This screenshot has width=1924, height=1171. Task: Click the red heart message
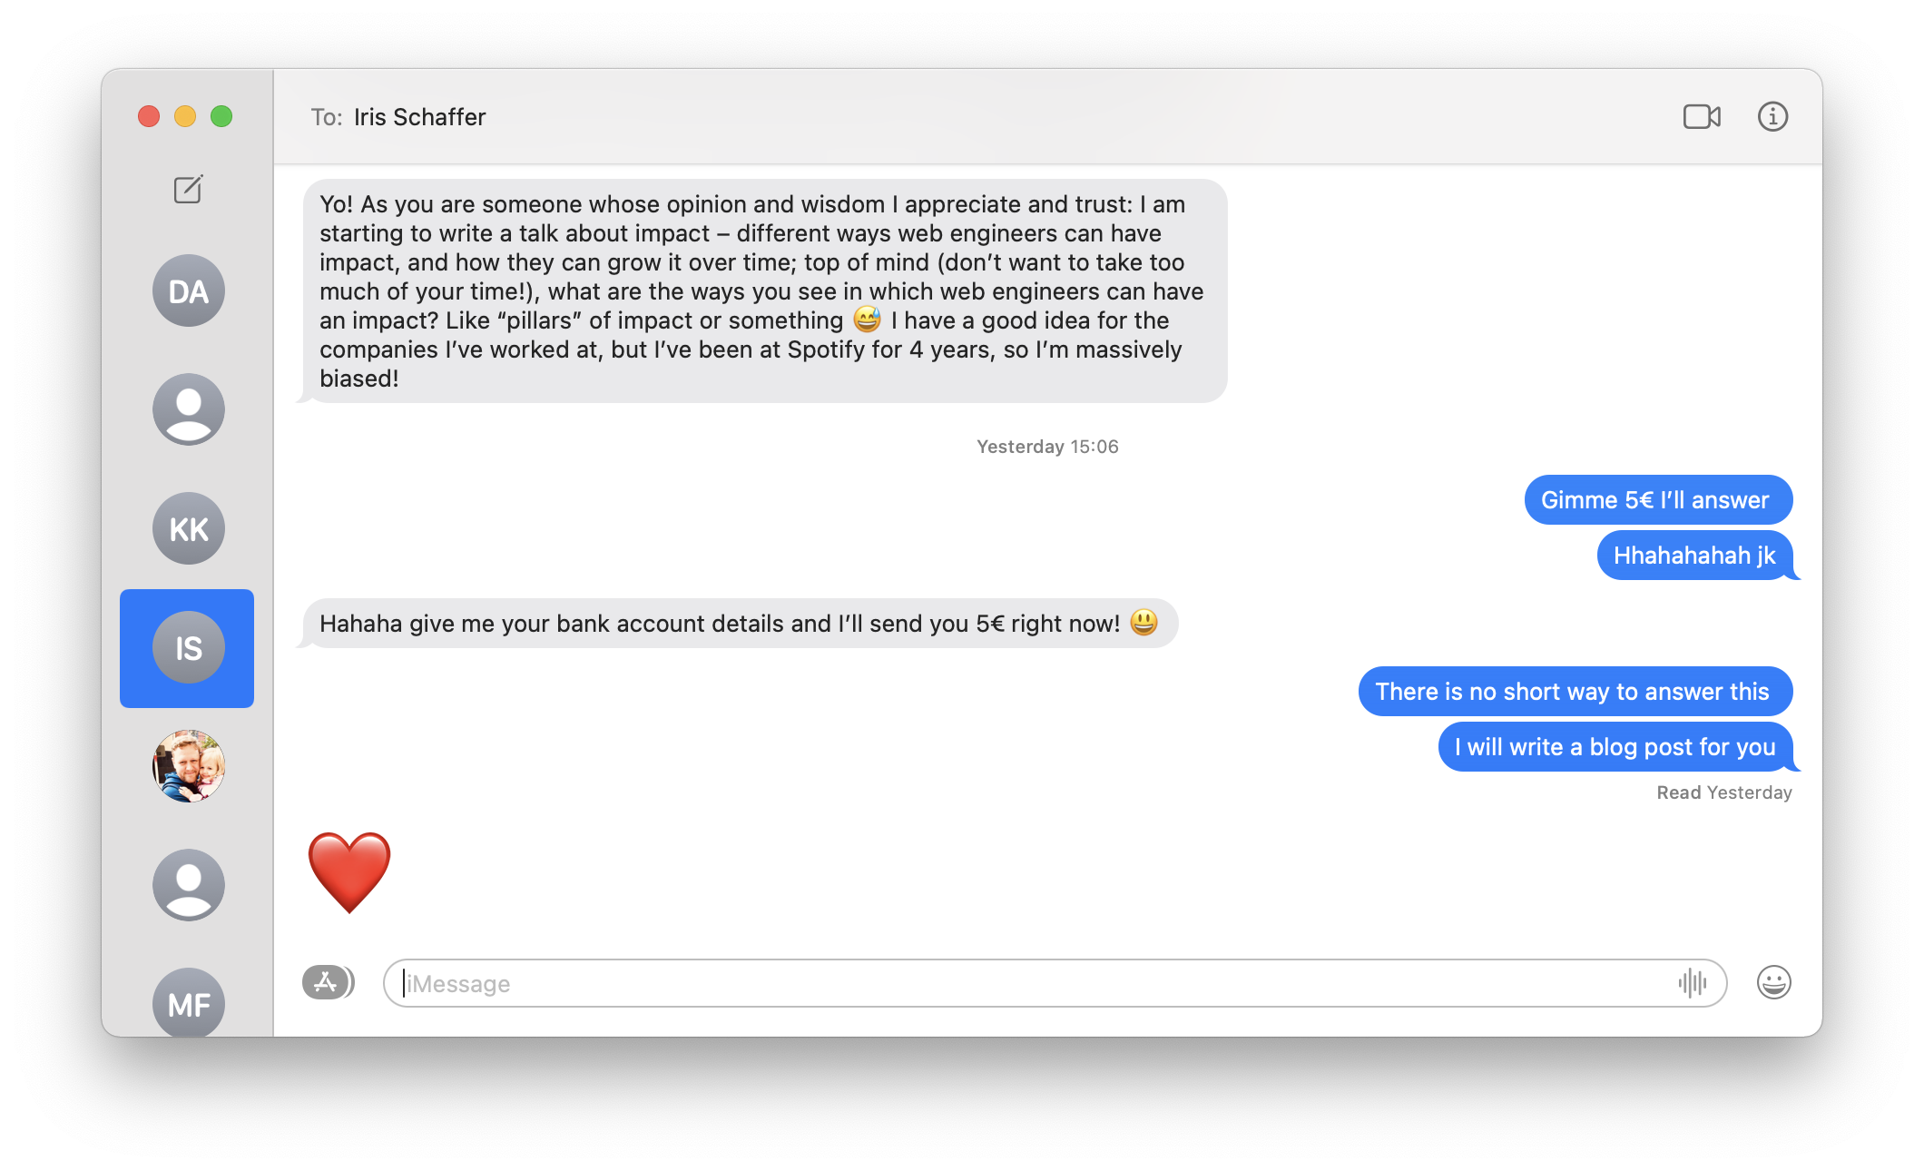coord(349,871)
